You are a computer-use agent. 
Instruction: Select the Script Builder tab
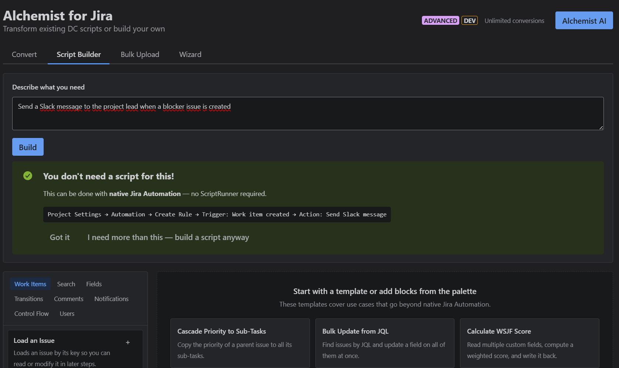[79, 54]
